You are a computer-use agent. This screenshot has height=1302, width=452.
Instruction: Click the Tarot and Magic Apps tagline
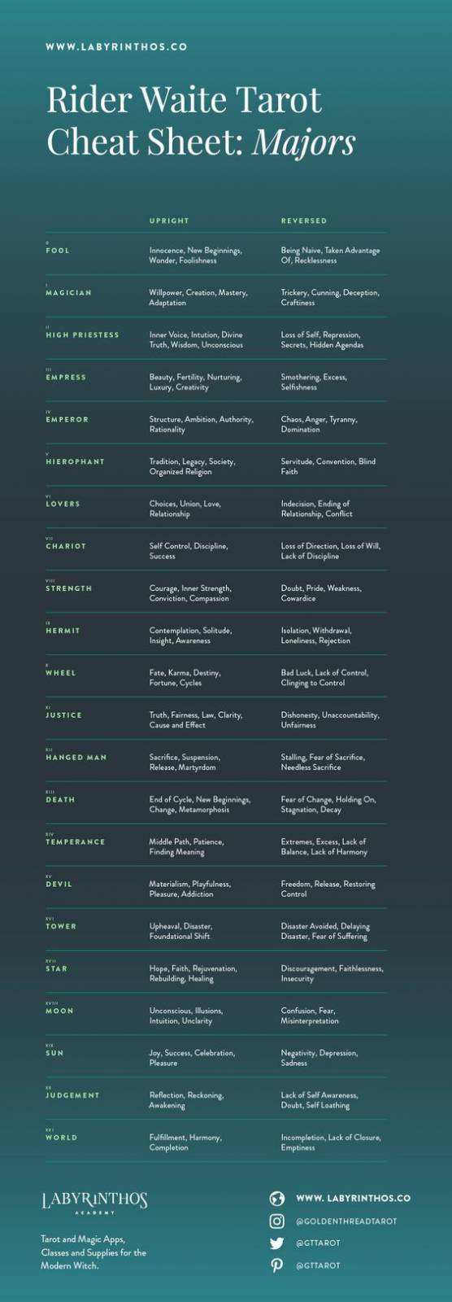coord(93,1252)
